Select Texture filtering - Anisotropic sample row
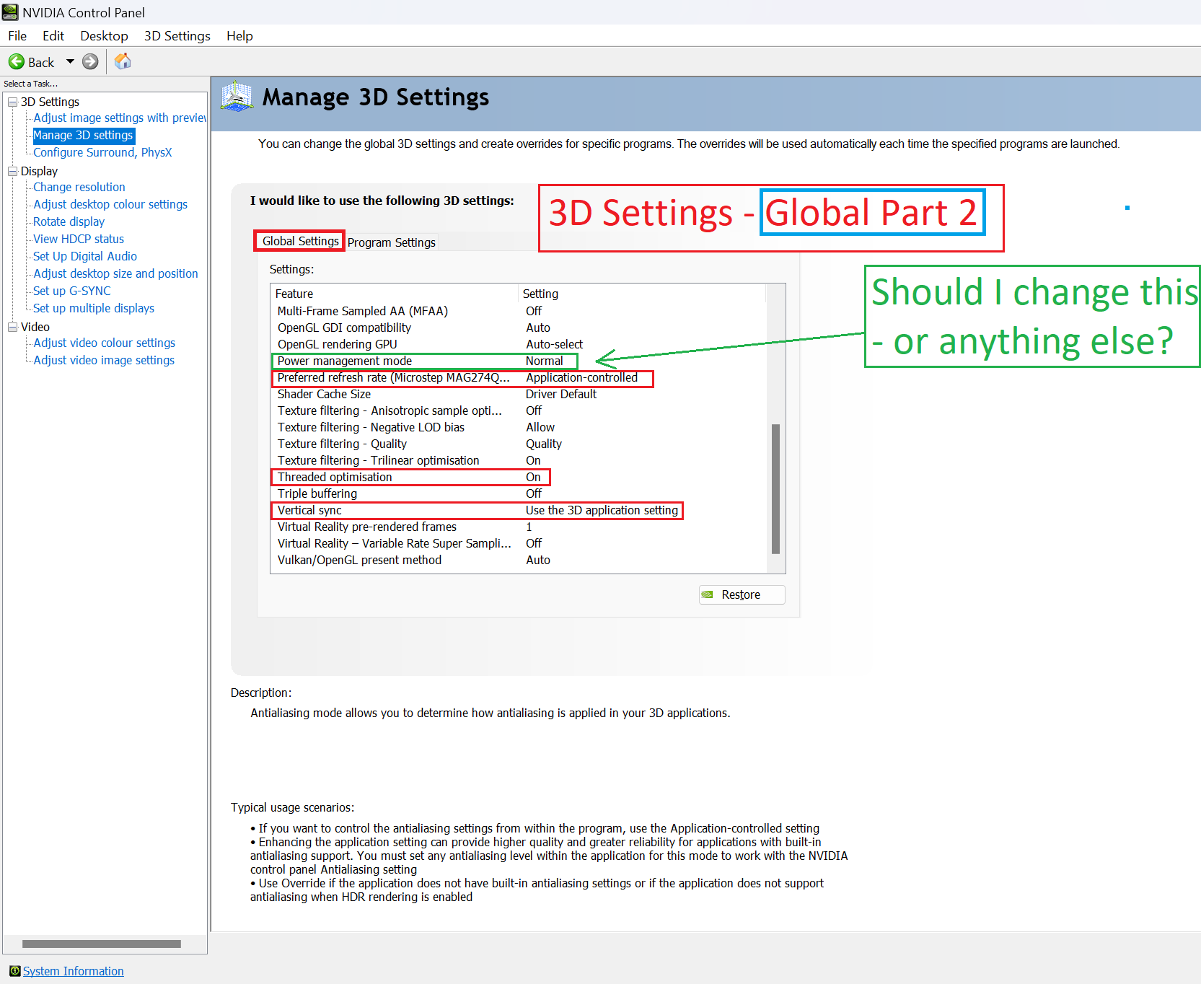Viewport: 1201px width, 984px height. point(517,410)
